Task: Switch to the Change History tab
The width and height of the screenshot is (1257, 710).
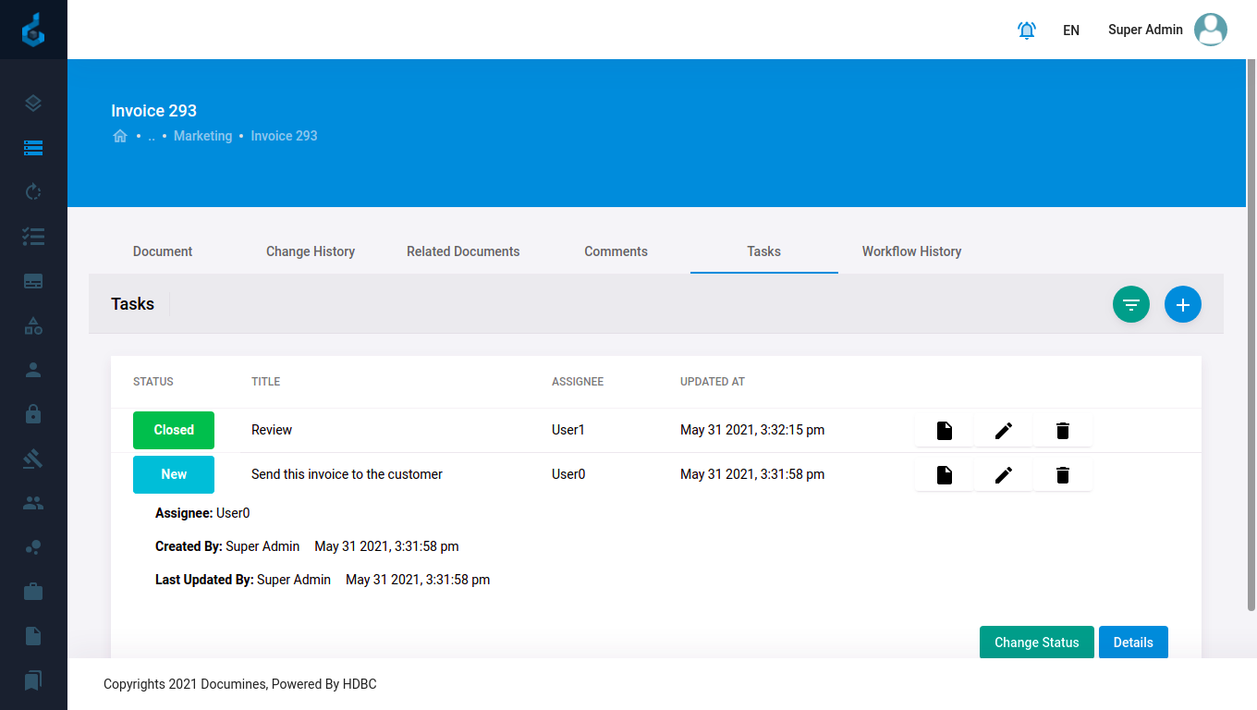Action: [311, 251]
